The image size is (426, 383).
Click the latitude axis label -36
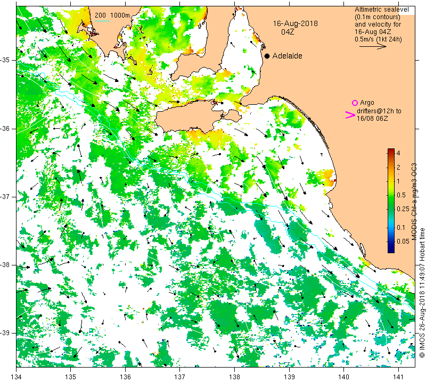[x=5, y=128]
